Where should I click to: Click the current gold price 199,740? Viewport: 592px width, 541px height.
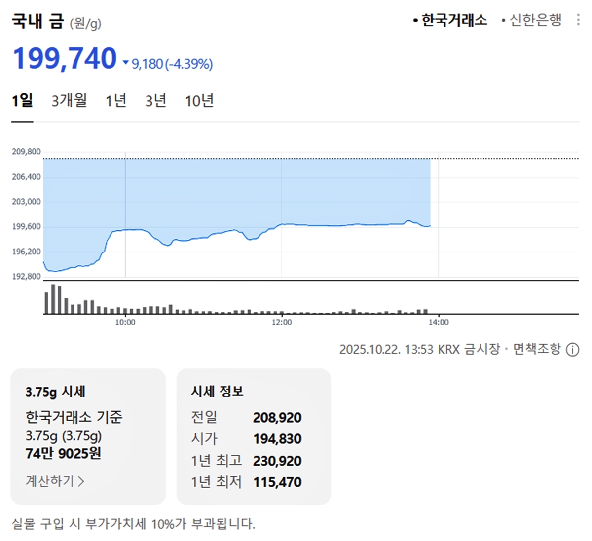point(65,59)
